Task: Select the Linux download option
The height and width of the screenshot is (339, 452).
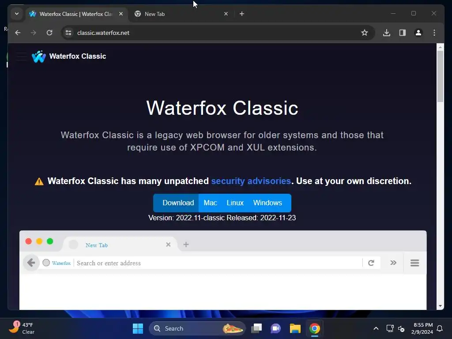Action: (235, 203)
